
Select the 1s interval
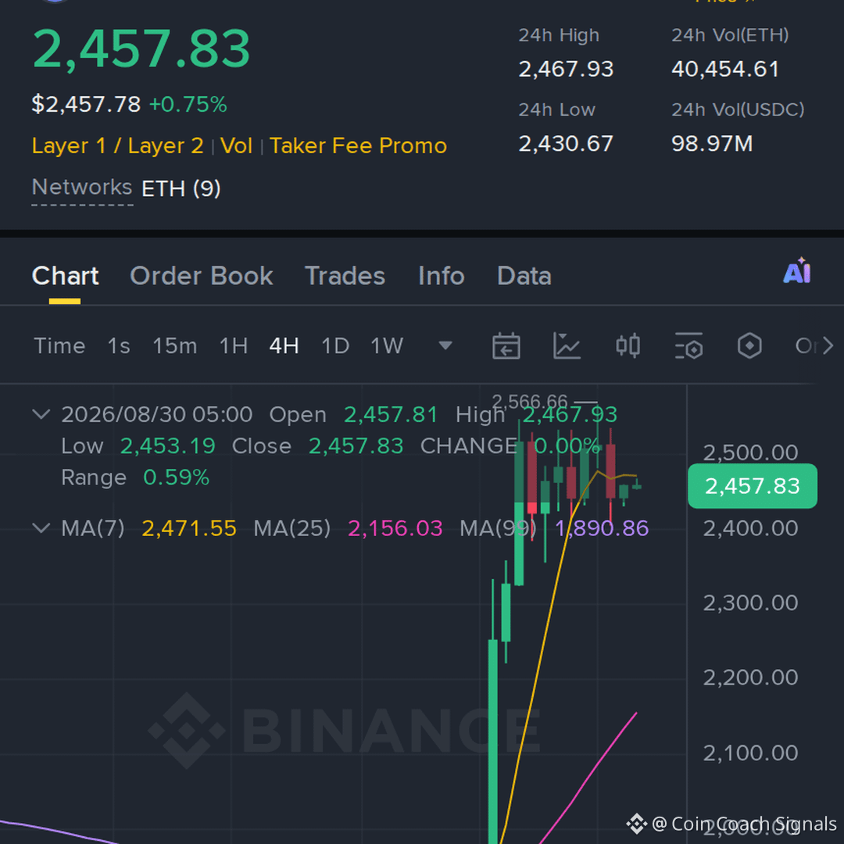[x=119, y=345]
